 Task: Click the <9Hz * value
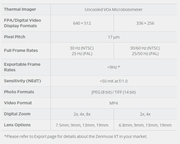click(114, 67)
